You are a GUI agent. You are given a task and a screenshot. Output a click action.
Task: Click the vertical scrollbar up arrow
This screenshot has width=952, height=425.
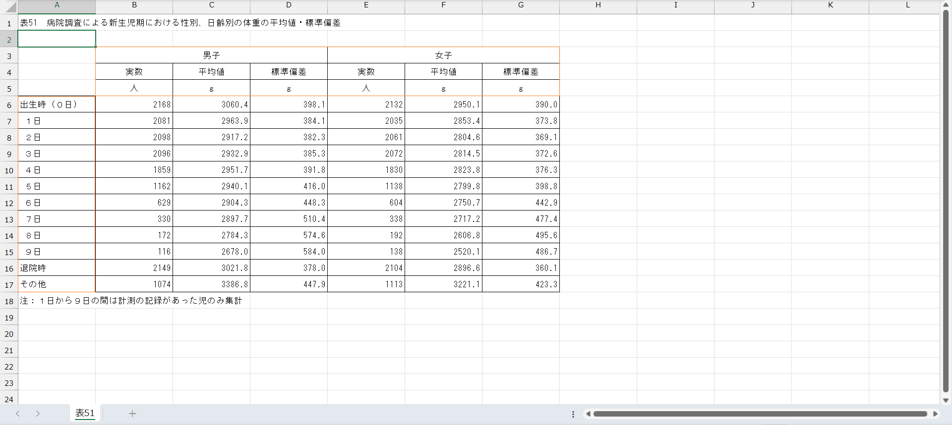click(946, 4)
